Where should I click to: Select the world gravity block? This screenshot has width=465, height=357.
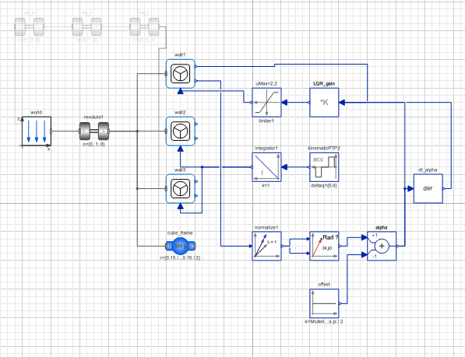[x=37, y=131]
